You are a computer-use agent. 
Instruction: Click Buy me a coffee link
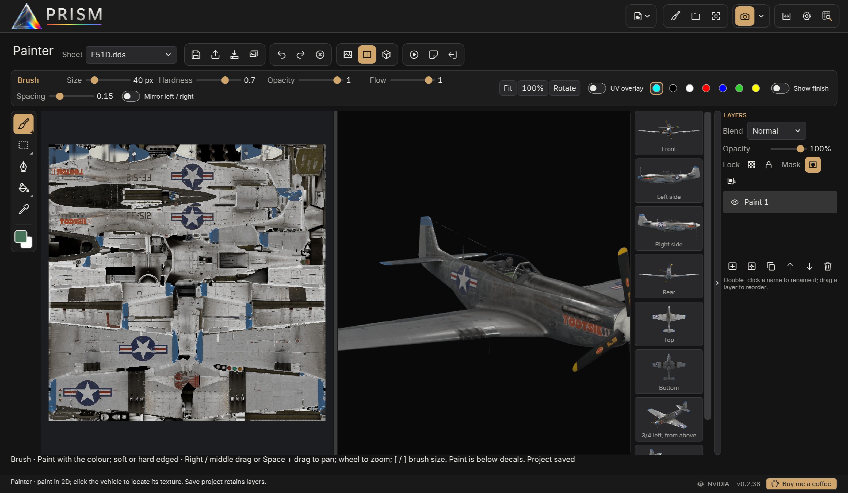[801, 484]
